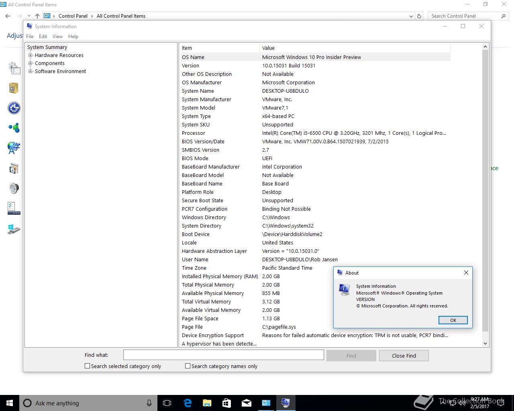Screen dimensions: 514x411
Task: Select the Processor row
Action: click(315, 133)
